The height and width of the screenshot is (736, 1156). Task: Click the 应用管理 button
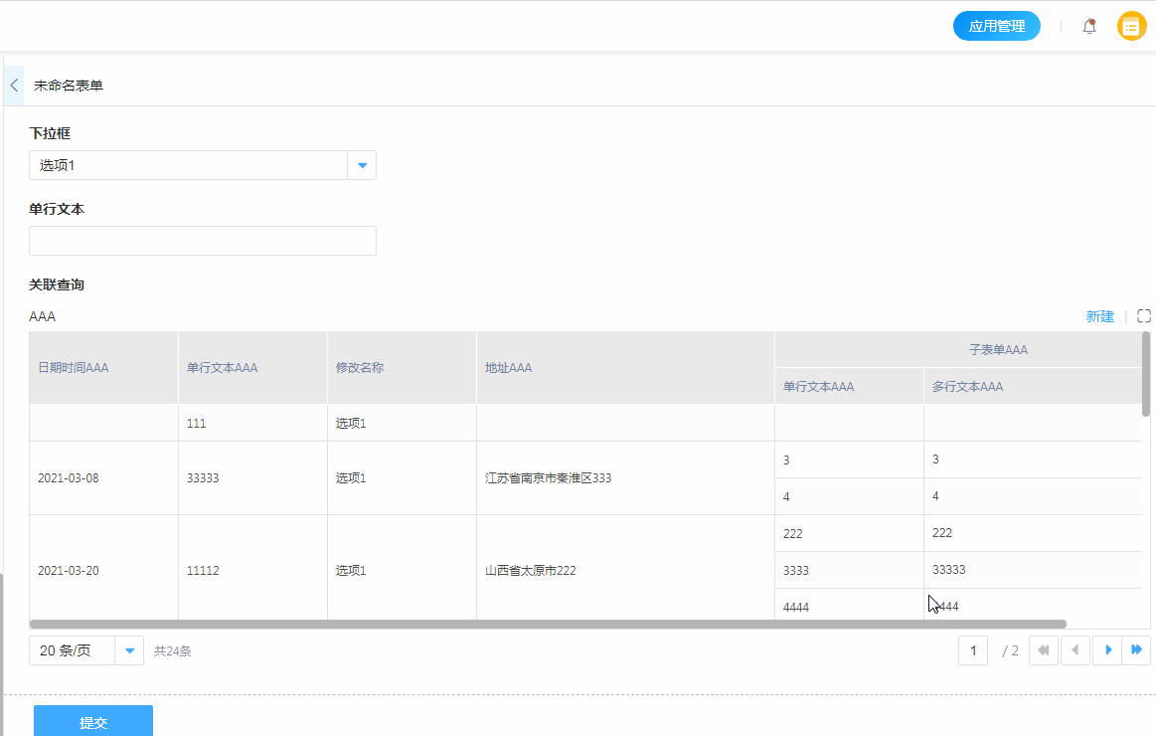996,27
